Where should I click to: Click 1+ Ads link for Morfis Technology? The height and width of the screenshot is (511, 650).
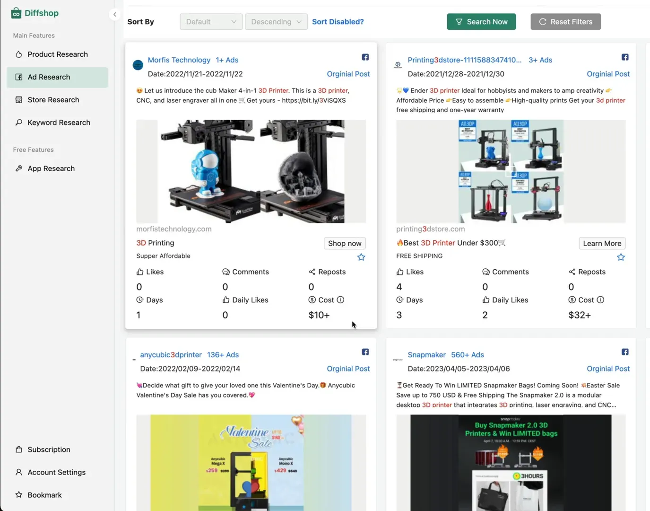[227, 60]
